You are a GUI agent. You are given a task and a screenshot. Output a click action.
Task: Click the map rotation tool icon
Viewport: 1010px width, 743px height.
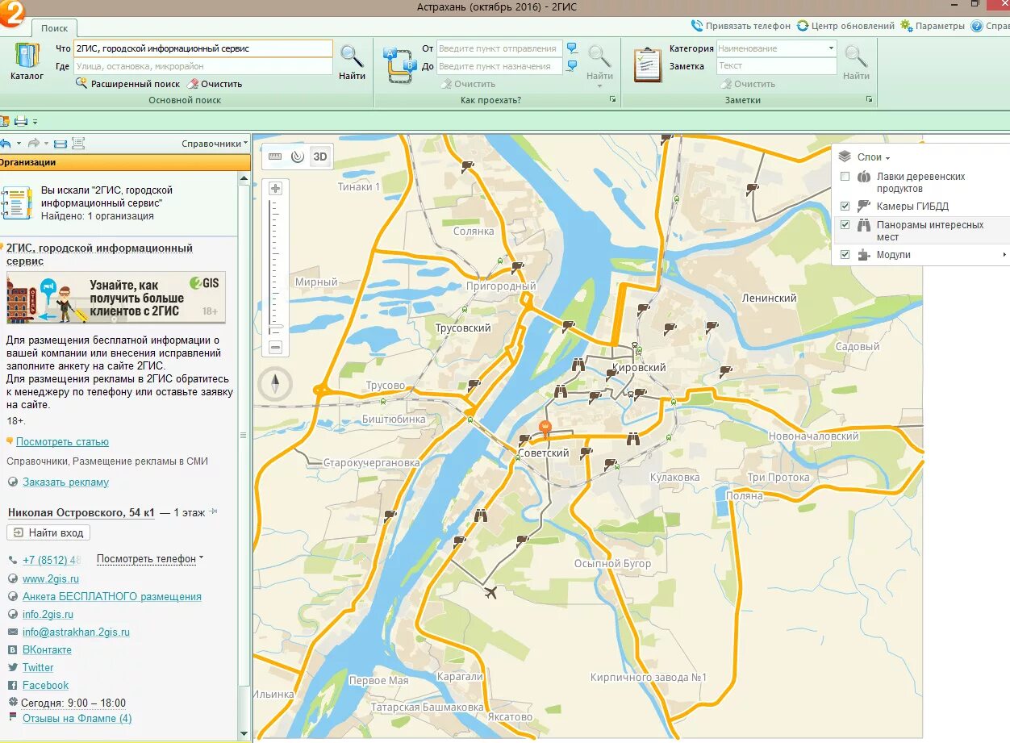click(298, 157)
